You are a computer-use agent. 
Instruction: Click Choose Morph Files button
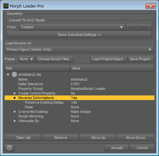(55, 59)
